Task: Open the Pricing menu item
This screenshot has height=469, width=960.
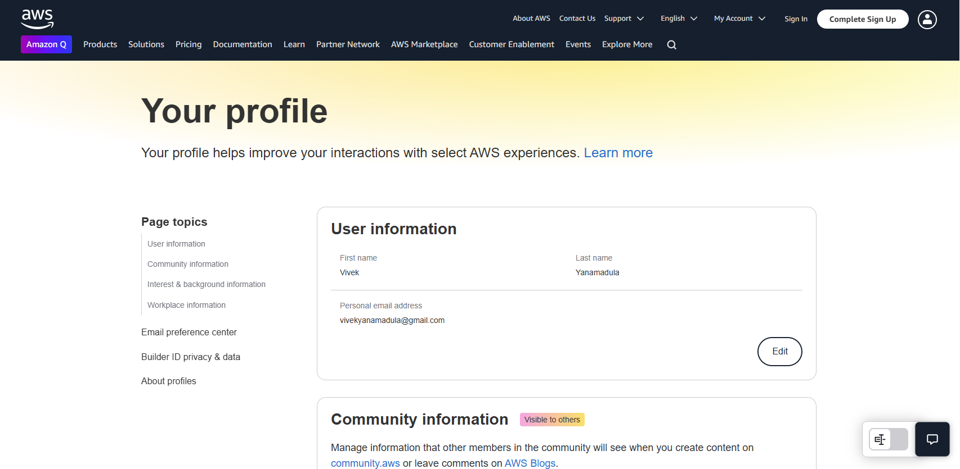Action: (x=189, y=44)
